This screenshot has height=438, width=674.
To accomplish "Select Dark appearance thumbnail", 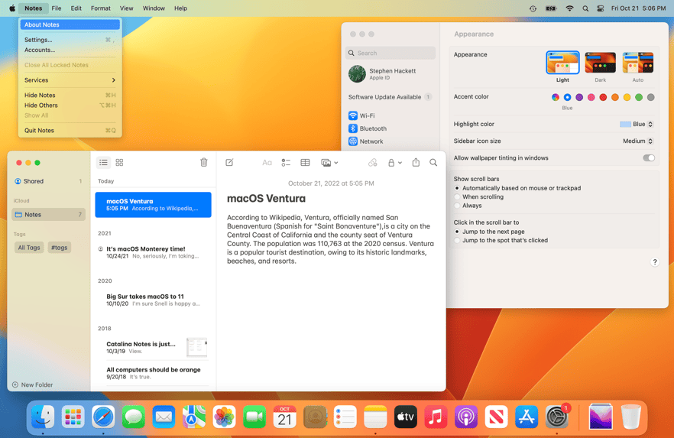I will 600,63.
